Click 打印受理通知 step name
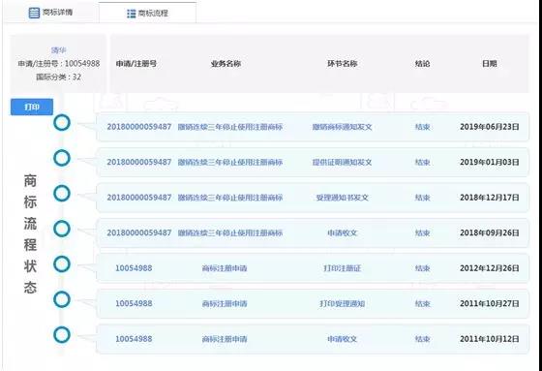 pyautogui.click(x=343, y=303)
